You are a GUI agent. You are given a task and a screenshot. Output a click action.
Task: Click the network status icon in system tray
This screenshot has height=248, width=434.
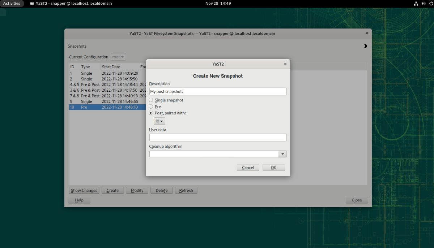(x=416, y=3)
